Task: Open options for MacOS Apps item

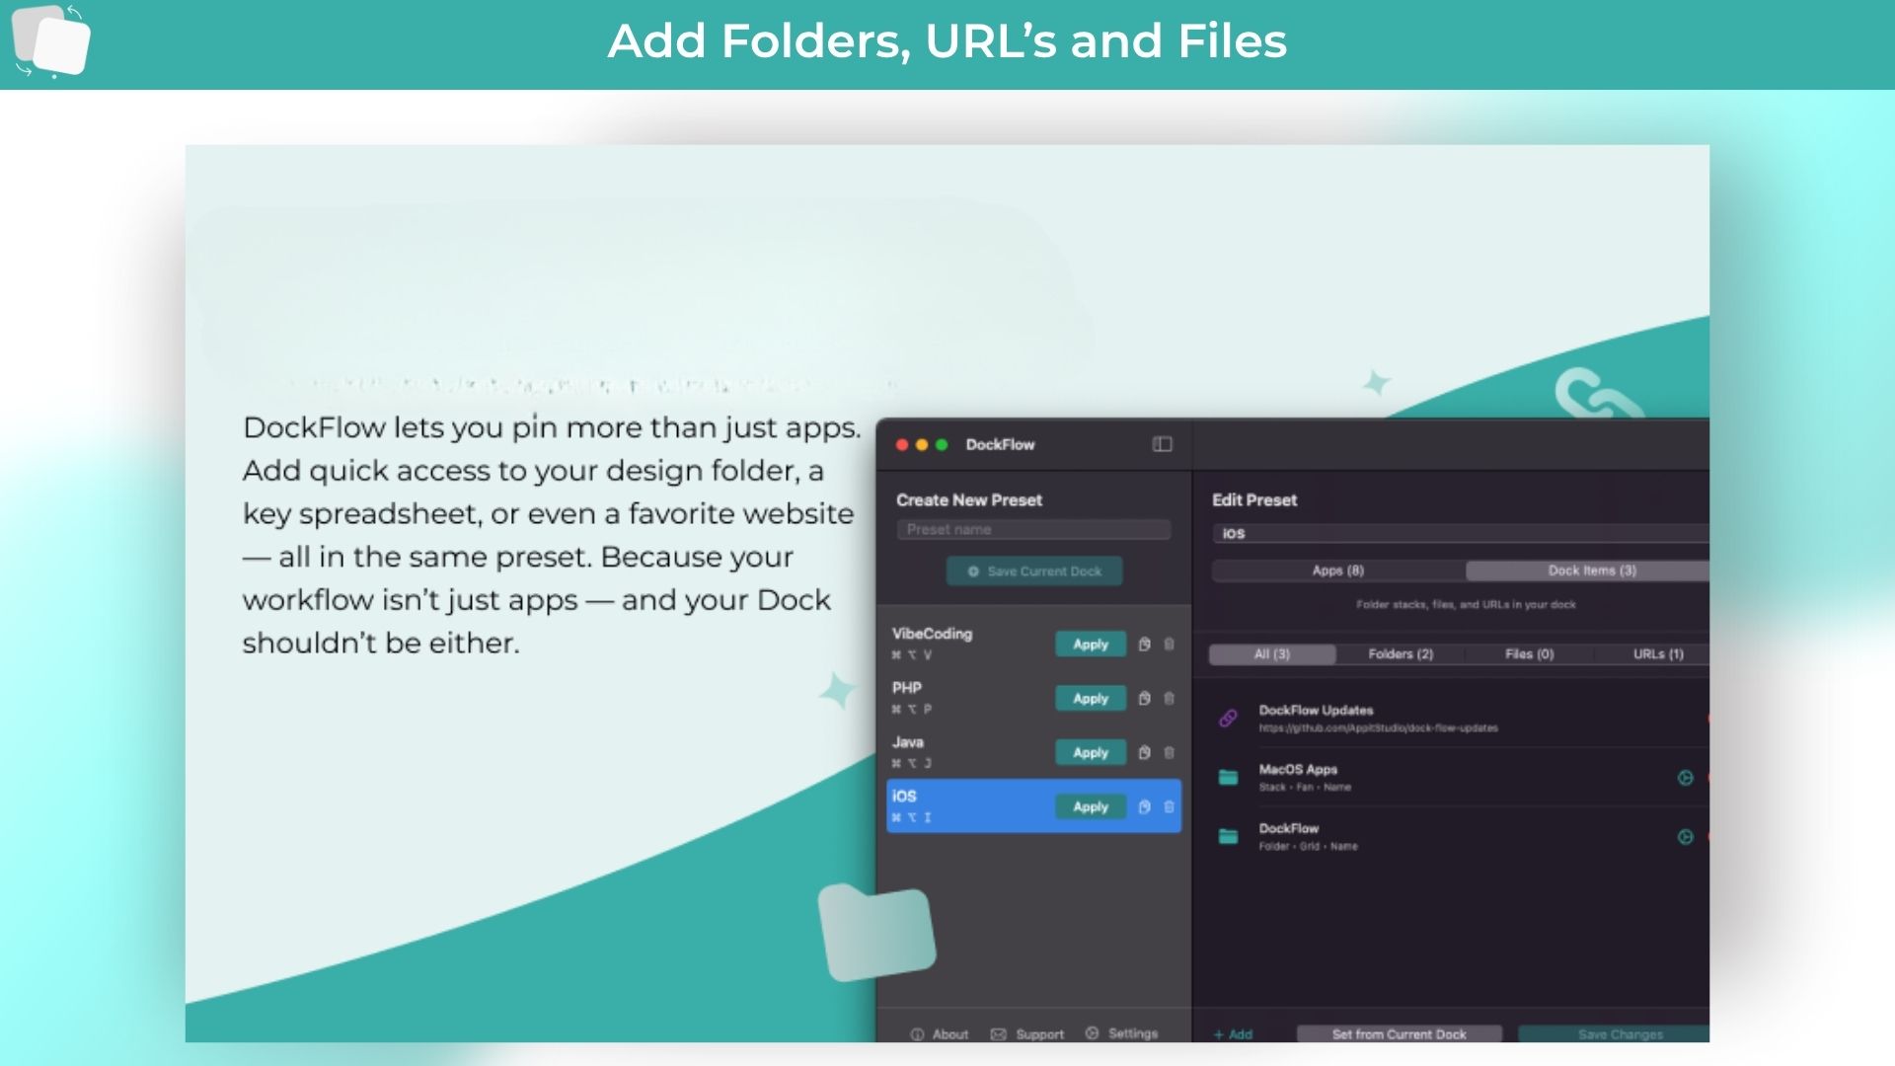Action: tap(1685, 778)
